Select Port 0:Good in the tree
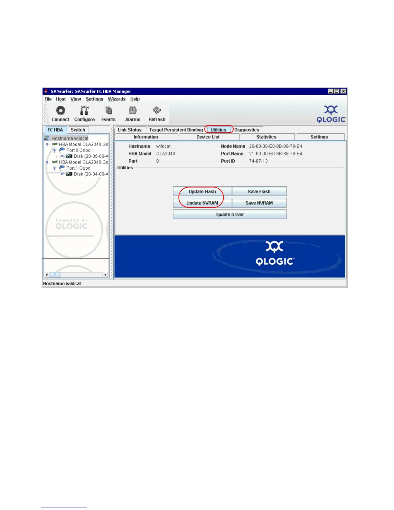Image resolution: width=394 pixels, height=510 pixels. (78, 150)
